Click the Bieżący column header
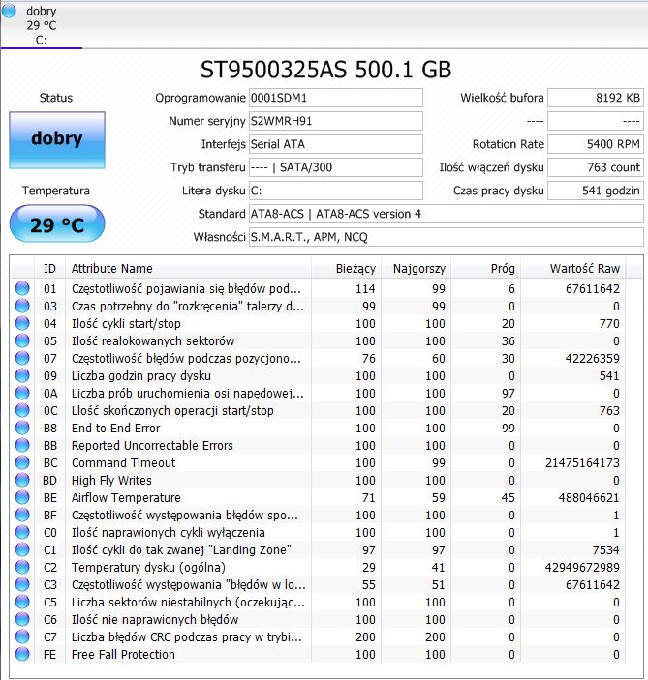Viewport: 648px width, 680px height. (346, 269)
